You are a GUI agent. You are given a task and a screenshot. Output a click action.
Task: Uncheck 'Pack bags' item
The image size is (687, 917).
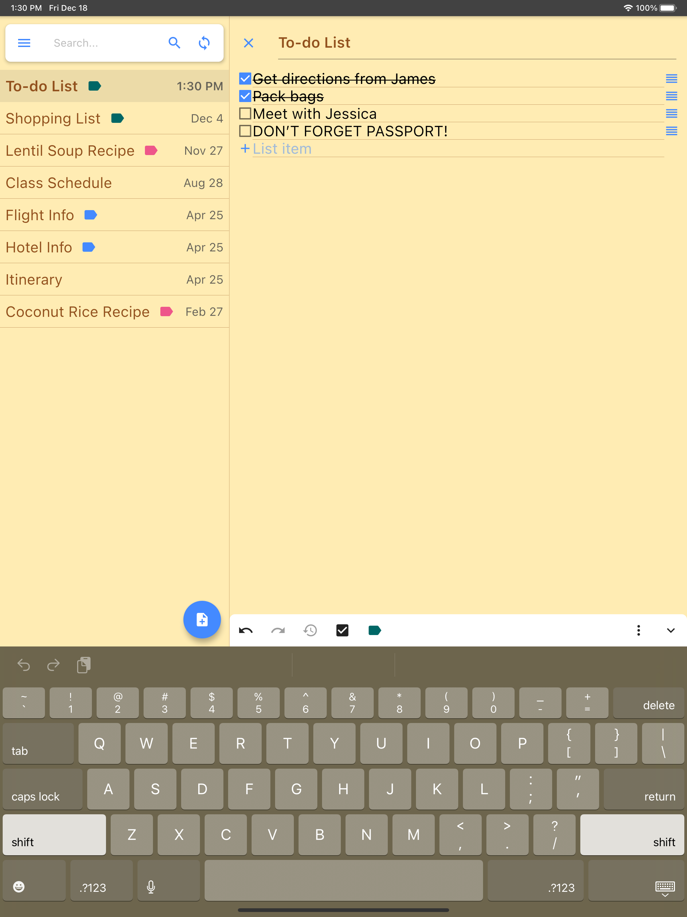(245, 96)
